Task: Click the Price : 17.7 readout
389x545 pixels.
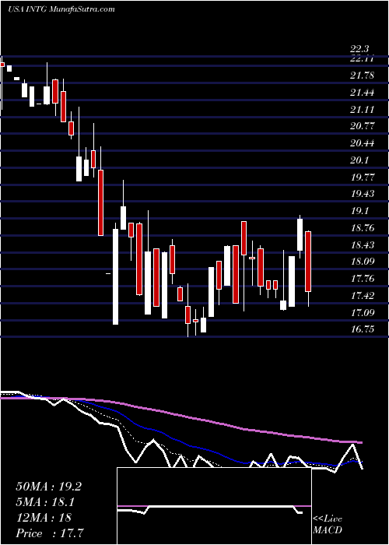Action: 50,533
